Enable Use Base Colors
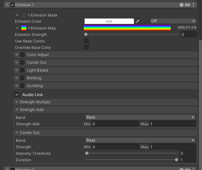This screenshot has width=202, height=170. (x=86, y=41)
